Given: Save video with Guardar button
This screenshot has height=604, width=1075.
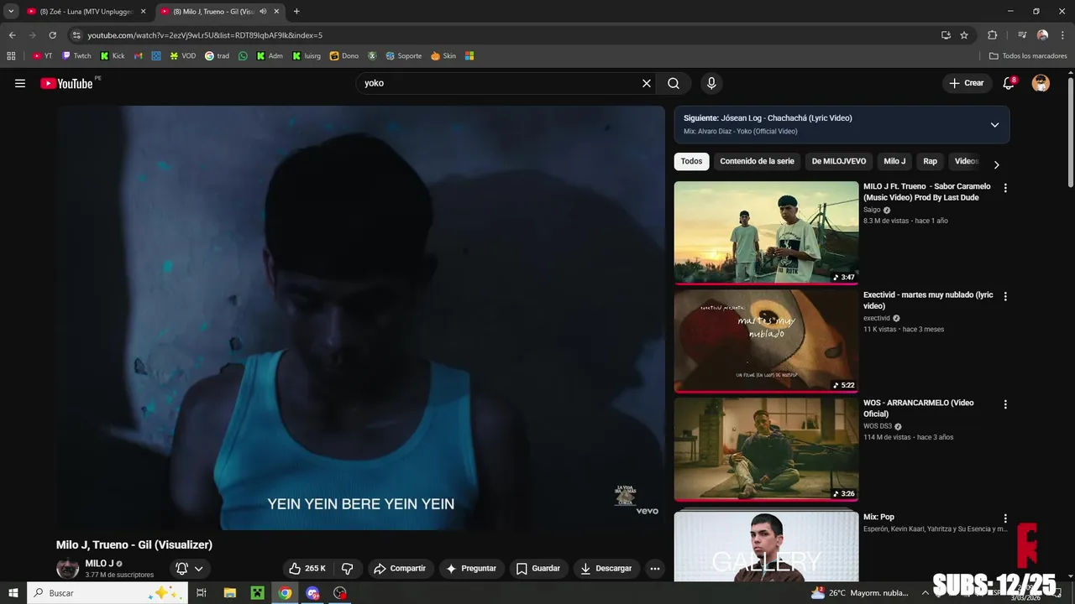Looking at the screenshot, I should point(538,569).
